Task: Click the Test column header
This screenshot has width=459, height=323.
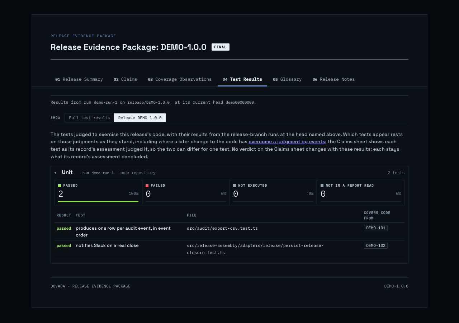Action: pyautogui.click(x=80, y=215)
